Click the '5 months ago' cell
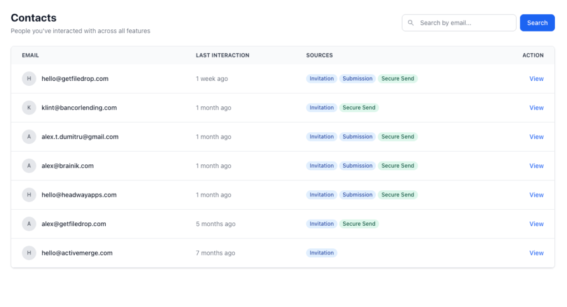This screenshot has width=567, height=307. coord(215,224)
